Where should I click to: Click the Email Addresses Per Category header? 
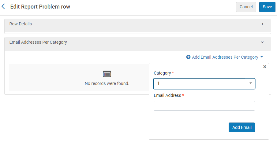[38, 42]
